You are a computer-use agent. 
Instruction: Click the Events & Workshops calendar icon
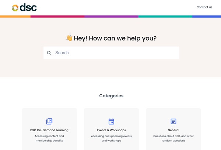pyautogui.click(x=111, y=121)
